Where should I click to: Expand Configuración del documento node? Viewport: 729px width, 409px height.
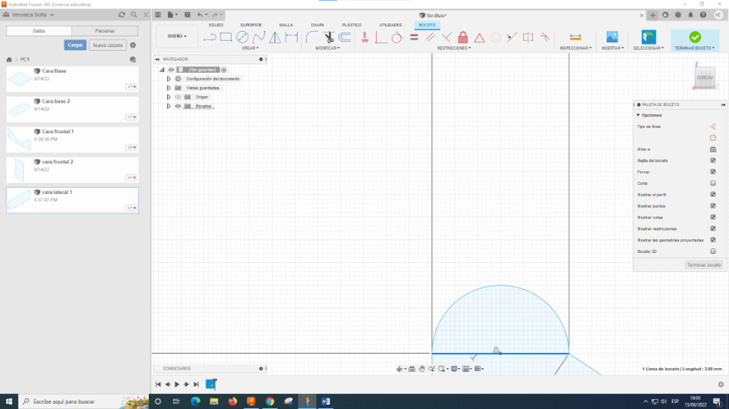coord(169,79)
